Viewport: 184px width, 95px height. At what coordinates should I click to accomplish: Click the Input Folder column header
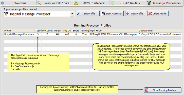click(114, 31)
